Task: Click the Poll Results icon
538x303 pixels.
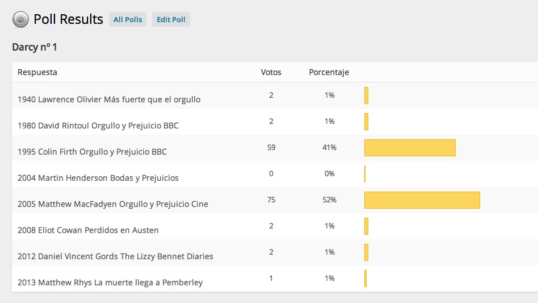Action: (20, 20)
